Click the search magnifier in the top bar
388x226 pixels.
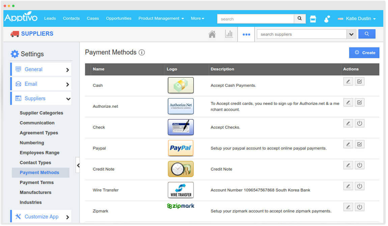[300, 19]
